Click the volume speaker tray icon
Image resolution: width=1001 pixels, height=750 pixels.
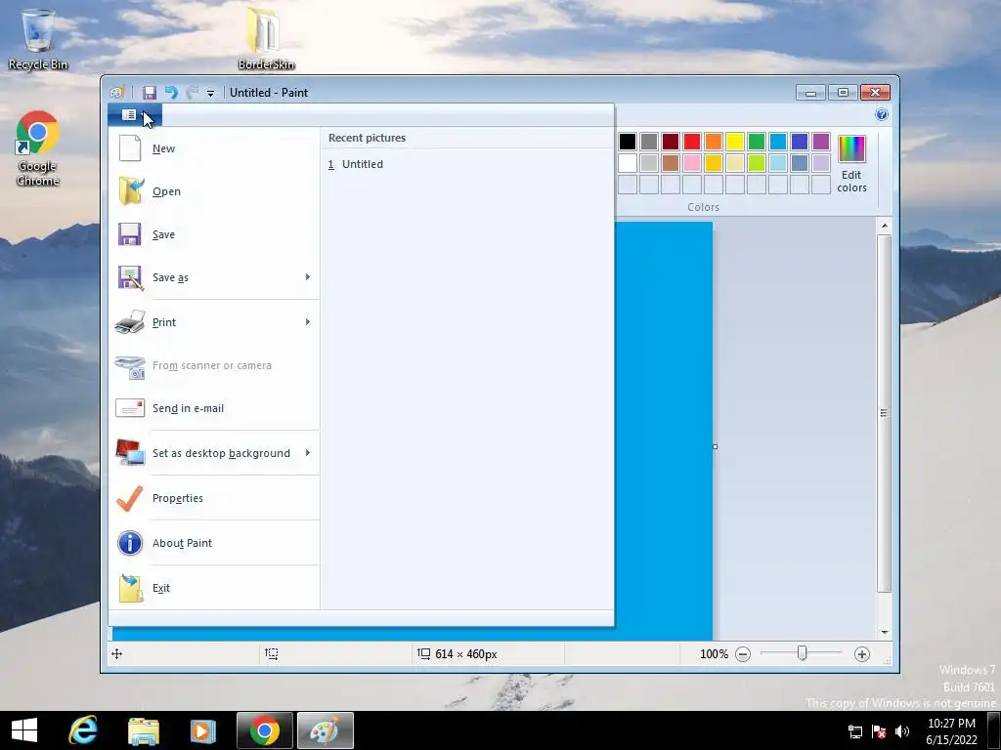[x=902, y=730]
